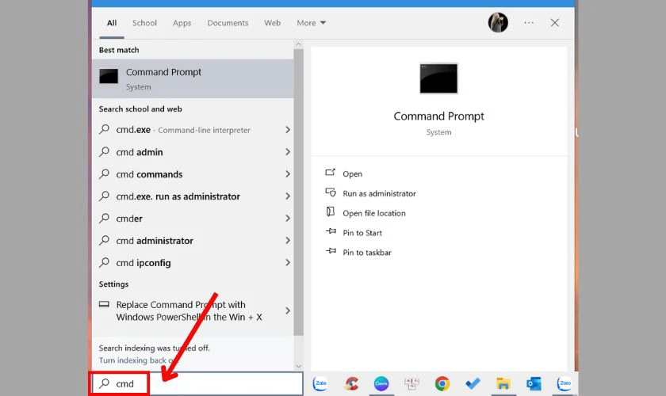Open Canva from the taskbar
Image resolution: width=666 pixels, height=396 pixels.
point(381,383)
